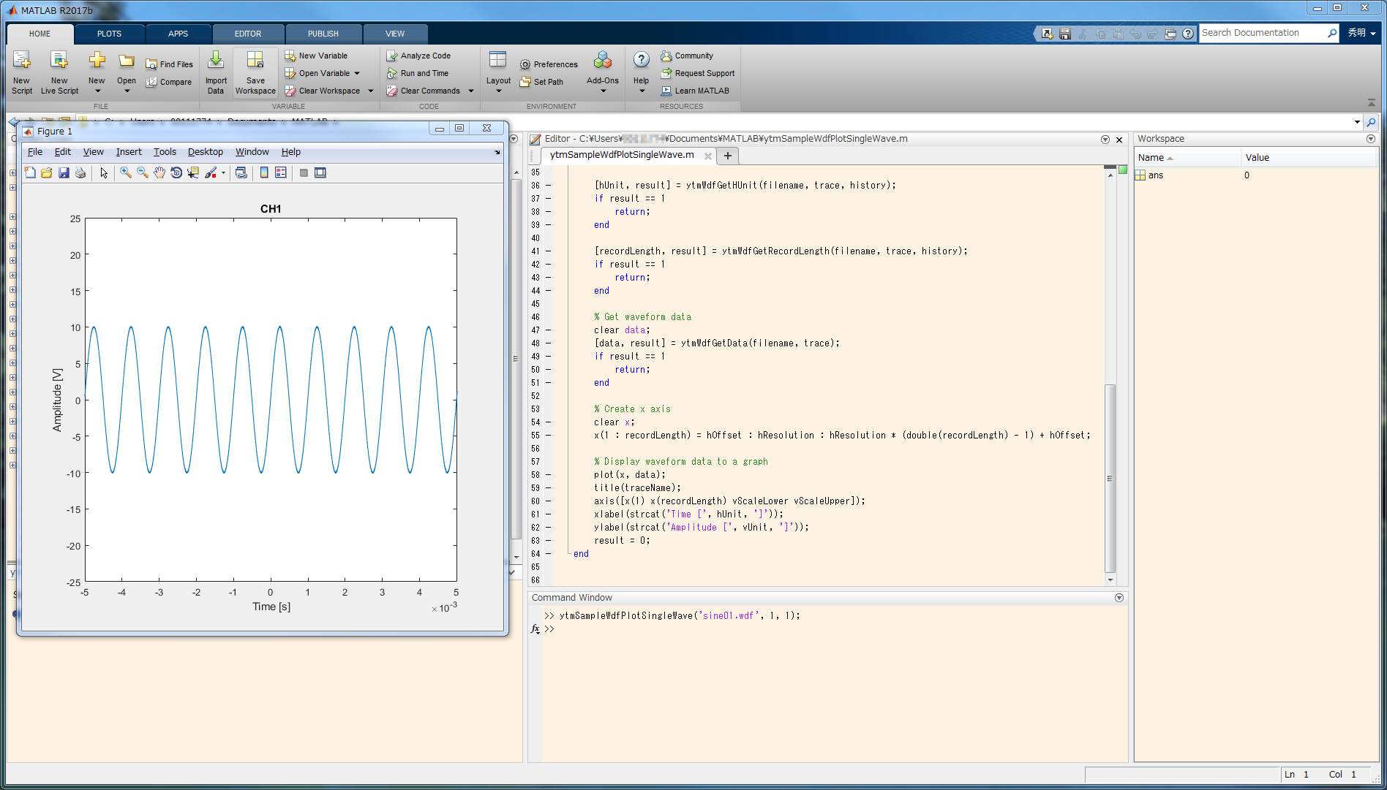Activate the Pan hand tool in Figure toolbar
This screenshot has width=1387, height=790.
tap(159, 173)
